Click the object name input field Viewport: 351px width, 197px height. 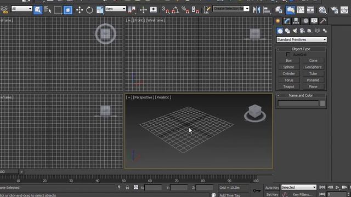point(298,103)
